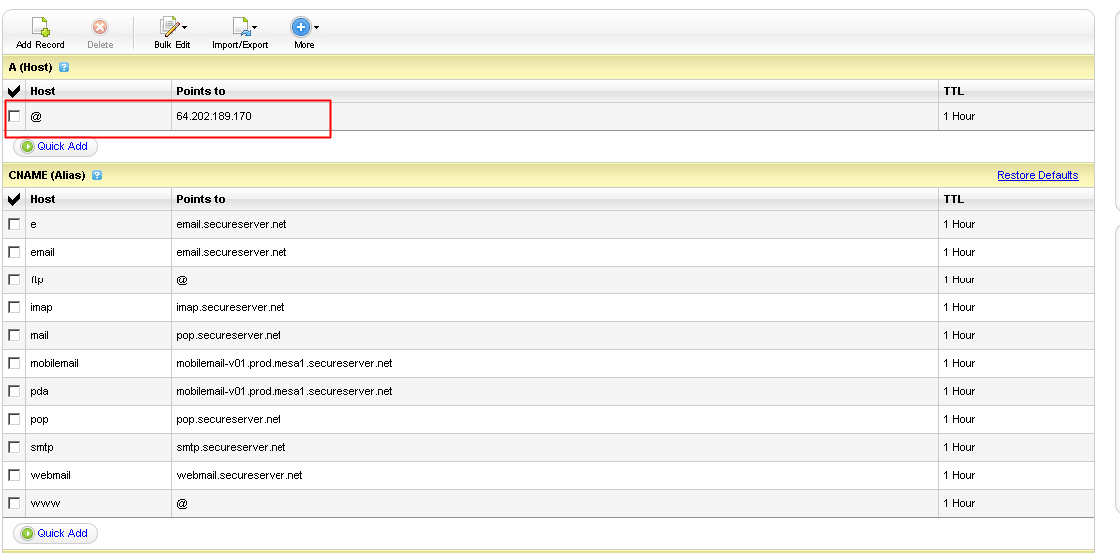Click mobilemail-v01 value in pda row
1120x557 pixels.
pos(284,390)
